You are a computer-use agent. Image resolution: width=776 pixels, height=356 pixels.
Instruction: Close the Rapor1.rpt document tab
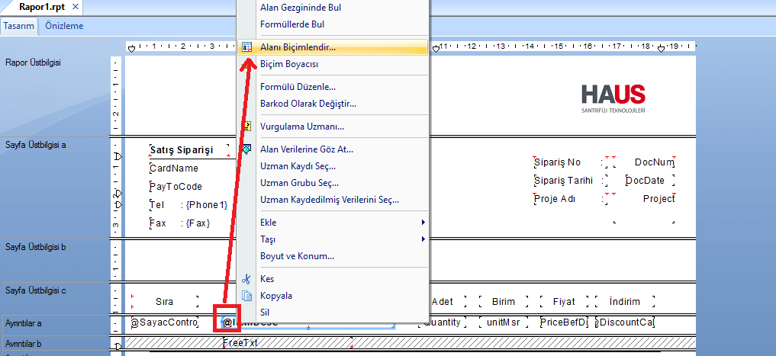pyautogui.click(x=75, y=7)
